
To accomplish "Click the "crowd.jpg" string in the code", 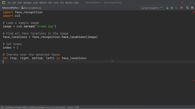I will click(45, 26).
